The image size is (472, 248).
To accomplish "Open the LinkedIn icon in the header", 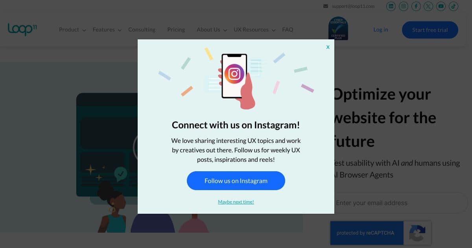I will click(391, 6).
